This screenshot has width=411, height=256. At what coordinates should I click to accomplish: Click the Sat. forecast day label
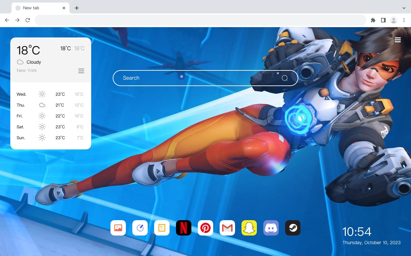(21, 127)
